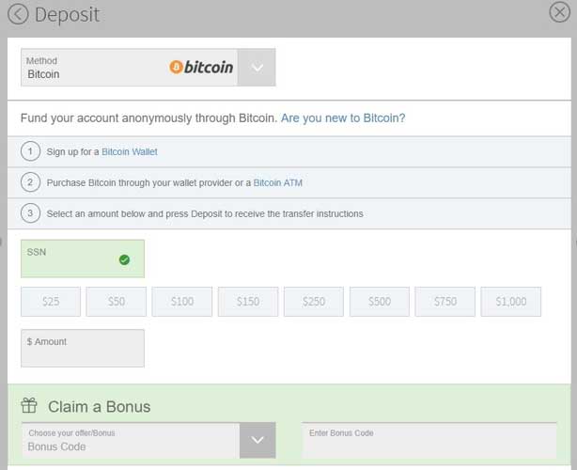577x470 pixels.
Task: Follow the Bitcoin Wallet link
Action: tap(130, 151)
